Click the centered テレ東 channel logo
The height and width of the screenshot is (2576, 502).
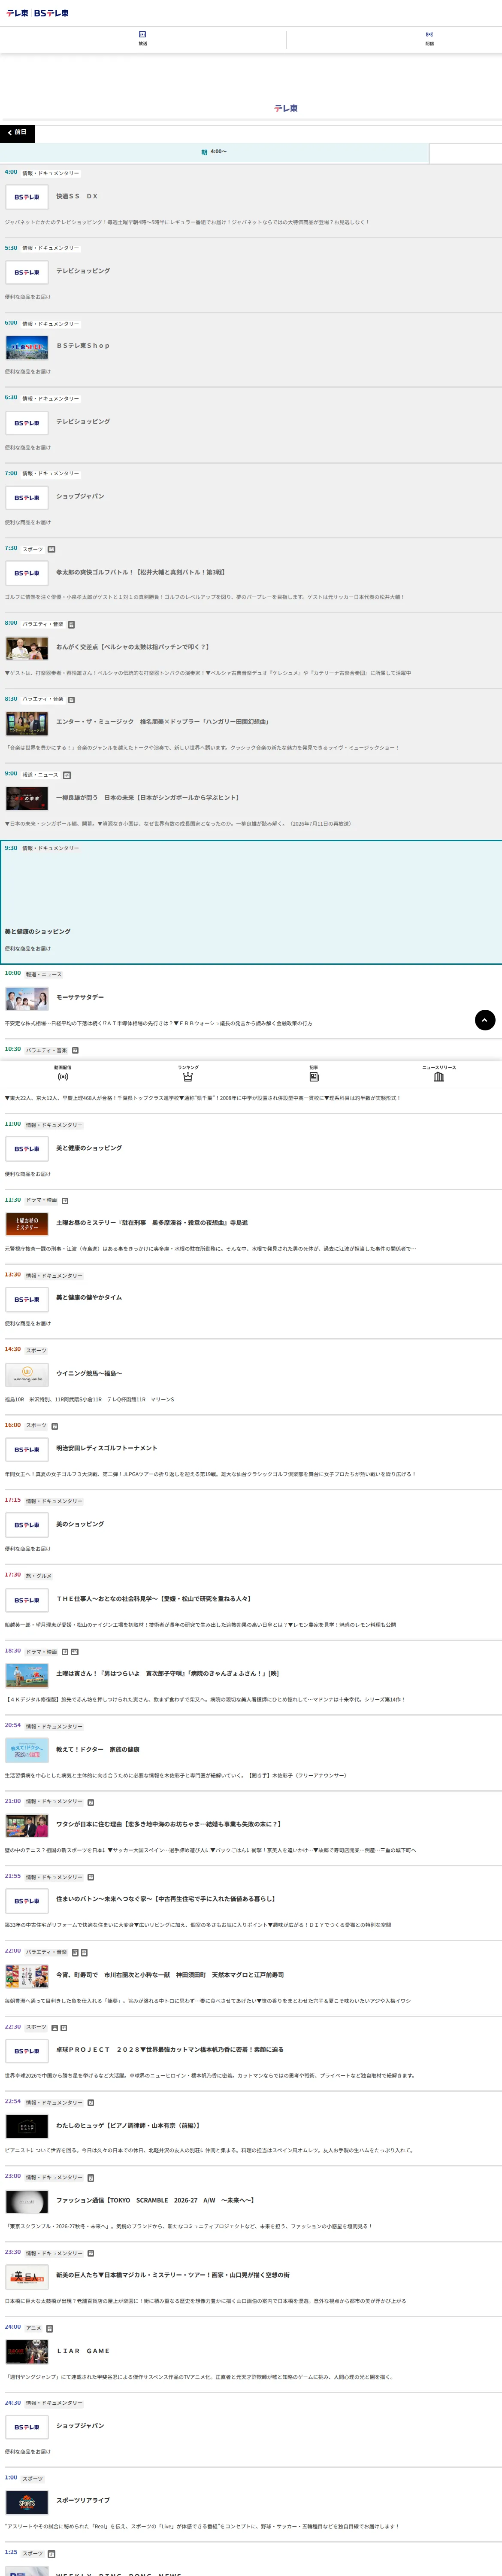click(286, 108)
